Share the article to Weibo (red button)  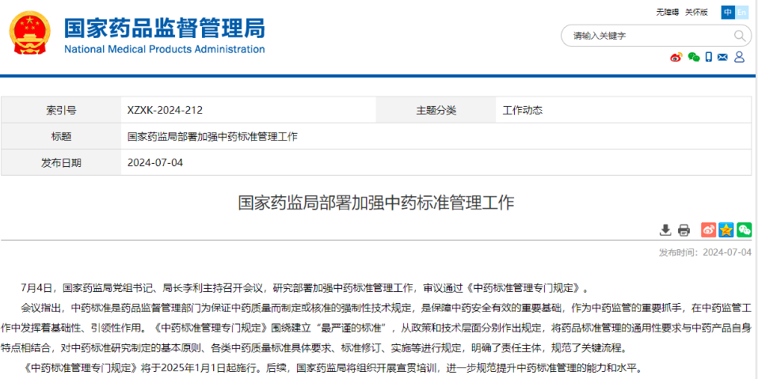tap(708, 229)
